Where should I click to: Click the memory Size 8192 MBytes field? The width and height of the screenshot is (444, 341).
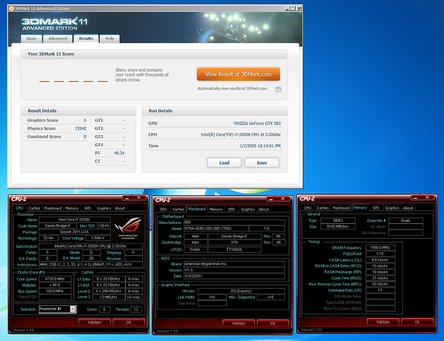coord(338,226)
